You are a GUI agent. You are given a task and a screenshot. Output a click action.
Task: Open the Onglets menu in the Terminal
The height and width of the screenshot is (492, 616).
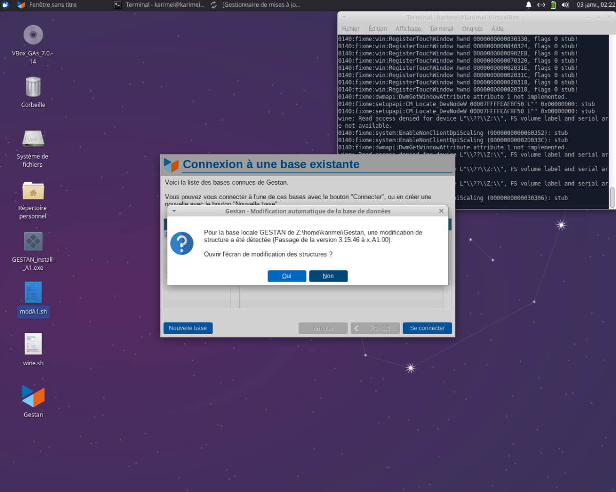pos(472,29)
